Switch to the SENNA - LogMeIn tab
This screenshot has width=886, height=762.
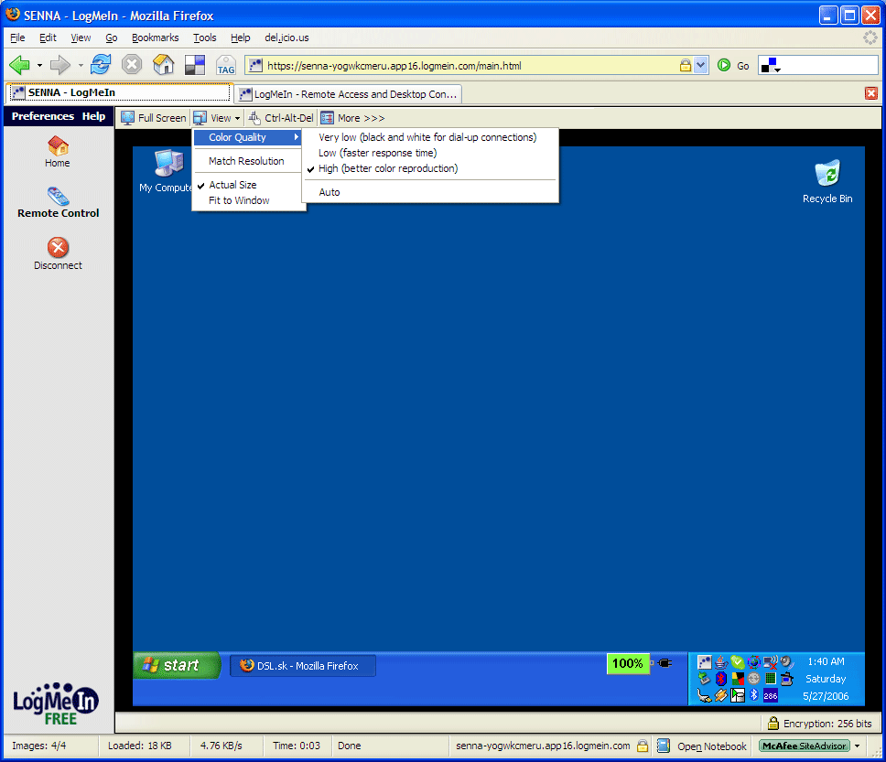(x=119, y=92)
